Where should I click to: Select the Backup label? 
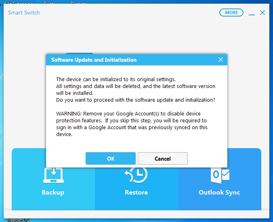[x=53, y=193]
